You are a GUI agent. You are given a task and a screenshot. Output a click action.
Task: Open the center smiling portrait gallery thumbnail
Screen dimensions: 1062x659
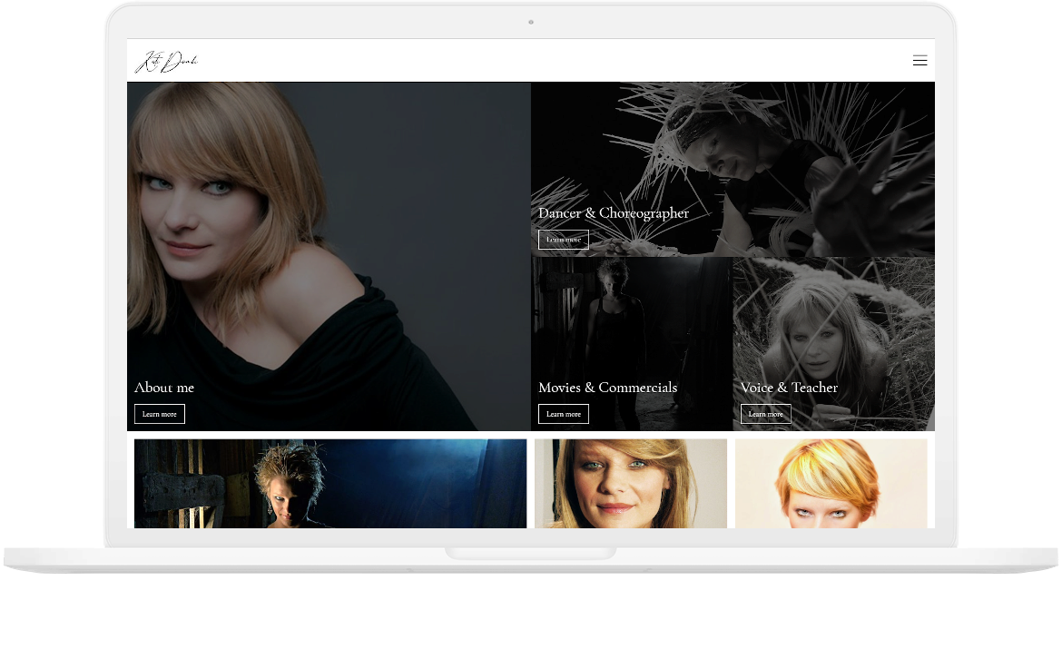coord(630,483)
